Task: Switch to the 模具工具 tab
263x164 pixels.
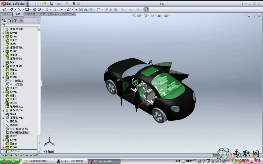Action: click(x=30, y=14)
